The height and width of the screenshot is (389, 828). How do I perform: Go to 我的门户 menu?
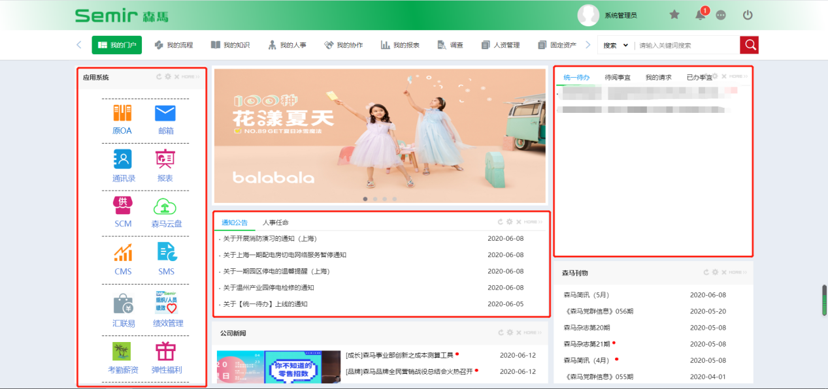[x=117, y=45]
